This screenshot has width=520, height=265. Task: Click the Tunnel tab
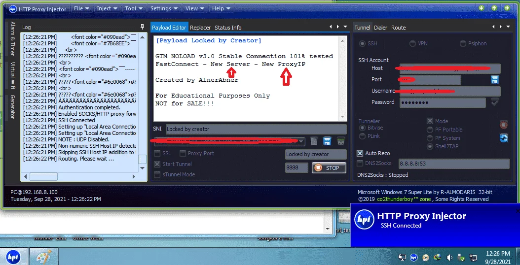pos(362,28)
